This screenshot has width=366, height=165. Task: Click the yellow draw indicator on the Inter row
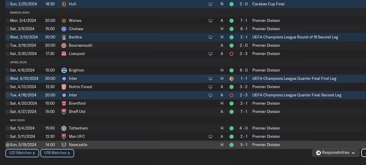tap(232, 79)
